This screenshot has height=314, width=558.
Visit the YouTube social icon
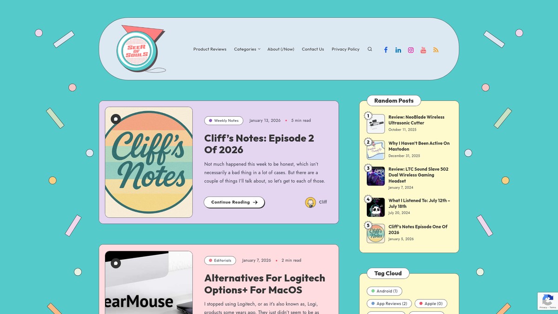tap(423, 50)
